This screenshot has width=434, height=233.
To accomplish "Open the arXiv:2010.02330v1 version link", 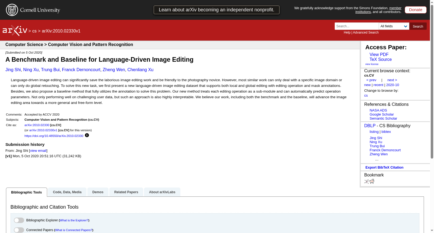I will click(43, 130).
